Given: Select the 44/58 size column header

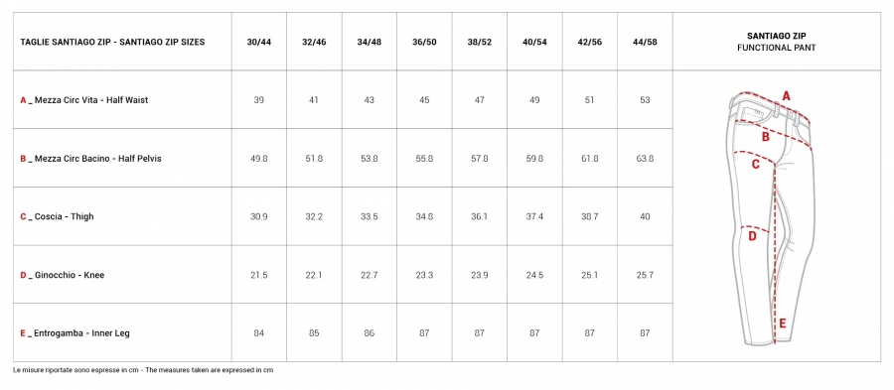Looking at the screenshot, I should point(645,42).
